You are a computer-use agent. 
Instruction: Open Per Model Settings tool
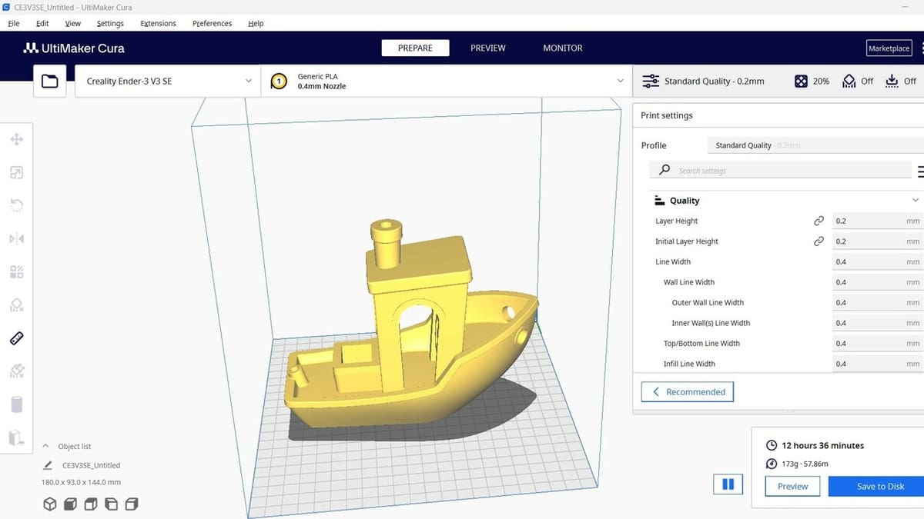[x=16, y=271]
